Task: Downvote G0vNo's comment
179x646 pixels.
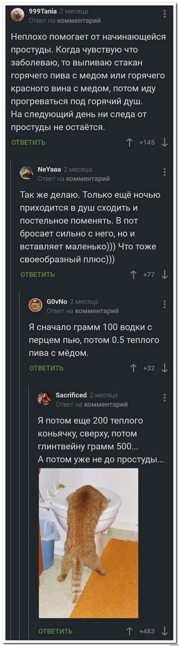Action: [165, 368]
